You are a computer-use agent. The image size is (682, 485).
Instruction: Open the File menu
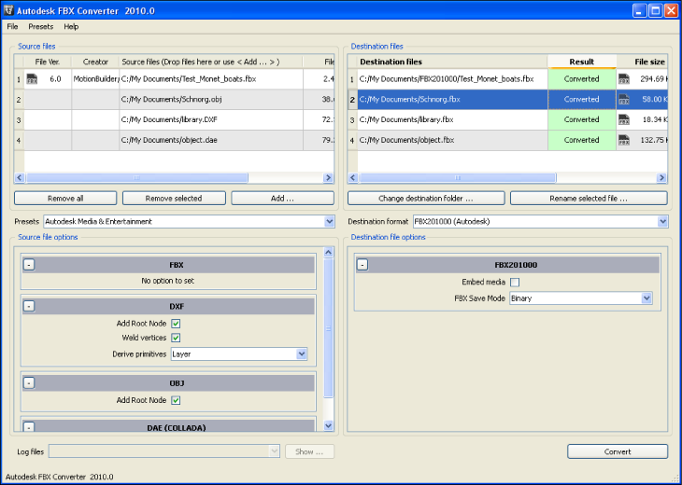tap(13, 26)
